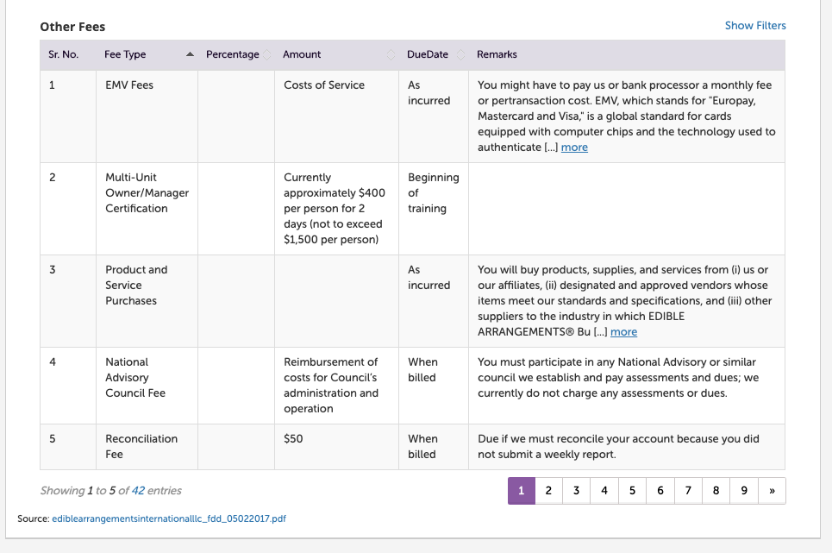
Task: Go to pagination page 4
Action: (604, 491)
